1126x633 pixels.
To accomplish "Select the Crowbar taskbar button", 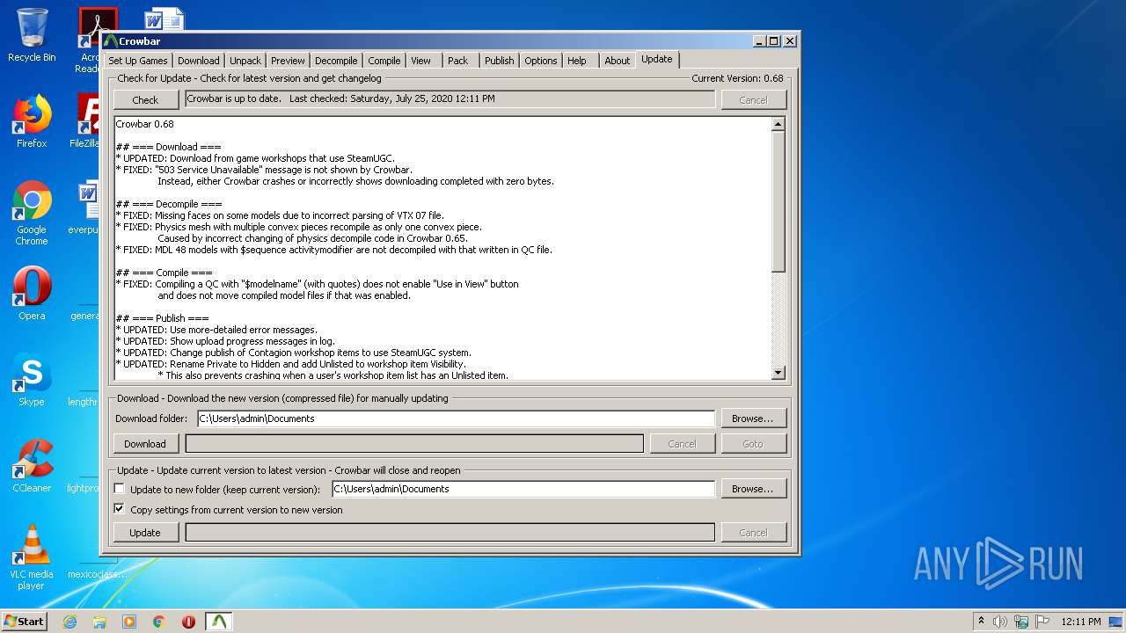I will click(x=219, y=622).
